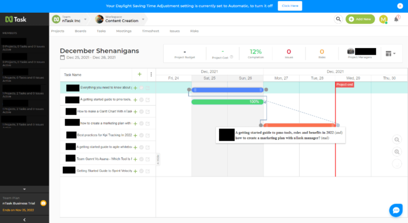408x223 pixels.
Task: Zoom in the Gantt timeline
Action: pyautogui.click(x=397, y=152)
